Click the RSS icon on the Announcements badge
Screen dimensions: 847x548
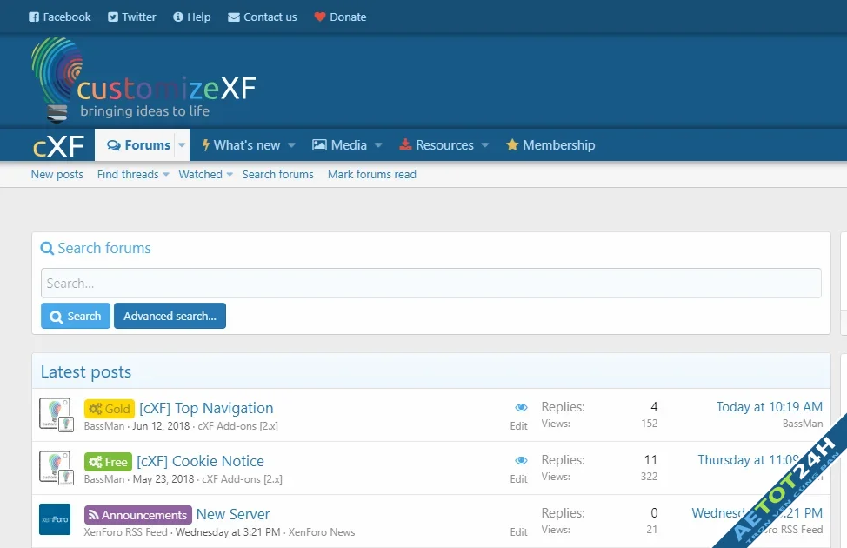coord(95,515)
